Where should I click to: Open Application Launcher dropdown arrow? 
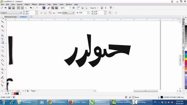[113, 8]
